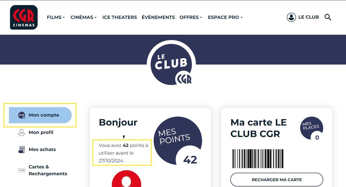This screenshot has height=187, width=346.
Task: Expand the Espace Pro dropdown menu
Action: point(225,17)
